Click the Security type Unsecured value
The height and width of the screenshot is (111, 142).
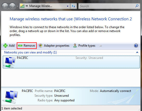62,96
